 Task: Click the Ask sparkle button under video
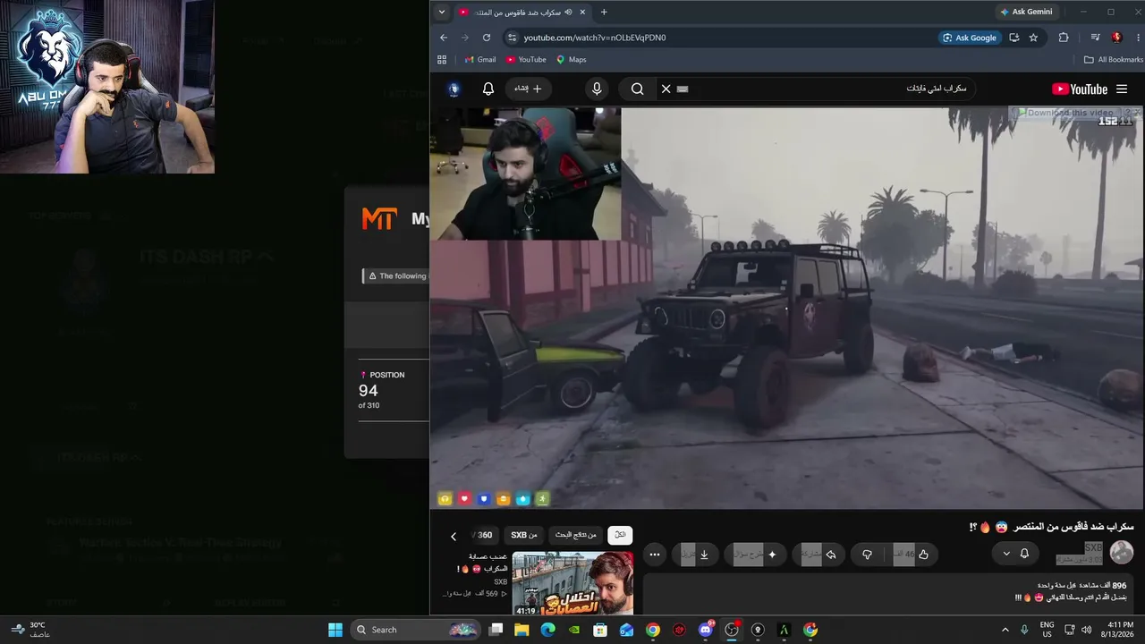pyautogui.click(x=757, y=555)
